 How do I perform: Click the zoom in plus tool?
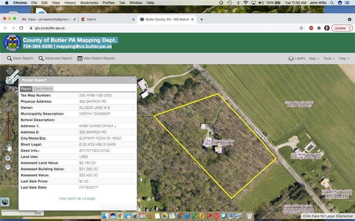coord(8,158)
